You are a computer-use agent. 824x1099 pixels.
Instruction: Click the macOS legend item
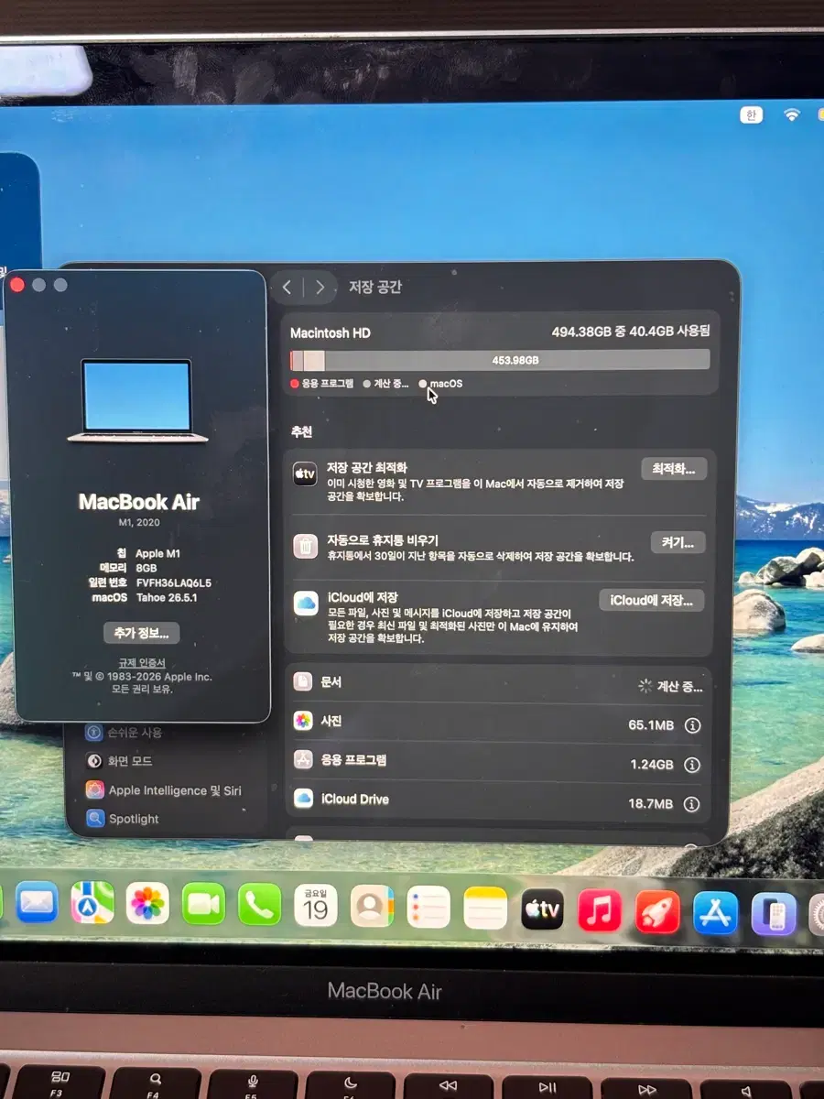440,384
